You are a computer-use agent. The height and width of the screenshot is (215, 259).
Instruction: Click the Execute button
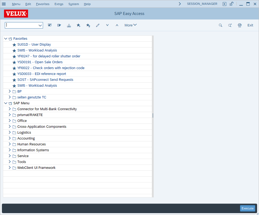tap(248, 208)
